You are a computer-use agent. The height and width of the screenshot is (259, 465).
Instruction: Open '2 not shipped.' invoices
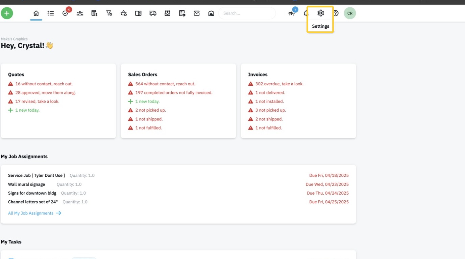pos(269,119)
